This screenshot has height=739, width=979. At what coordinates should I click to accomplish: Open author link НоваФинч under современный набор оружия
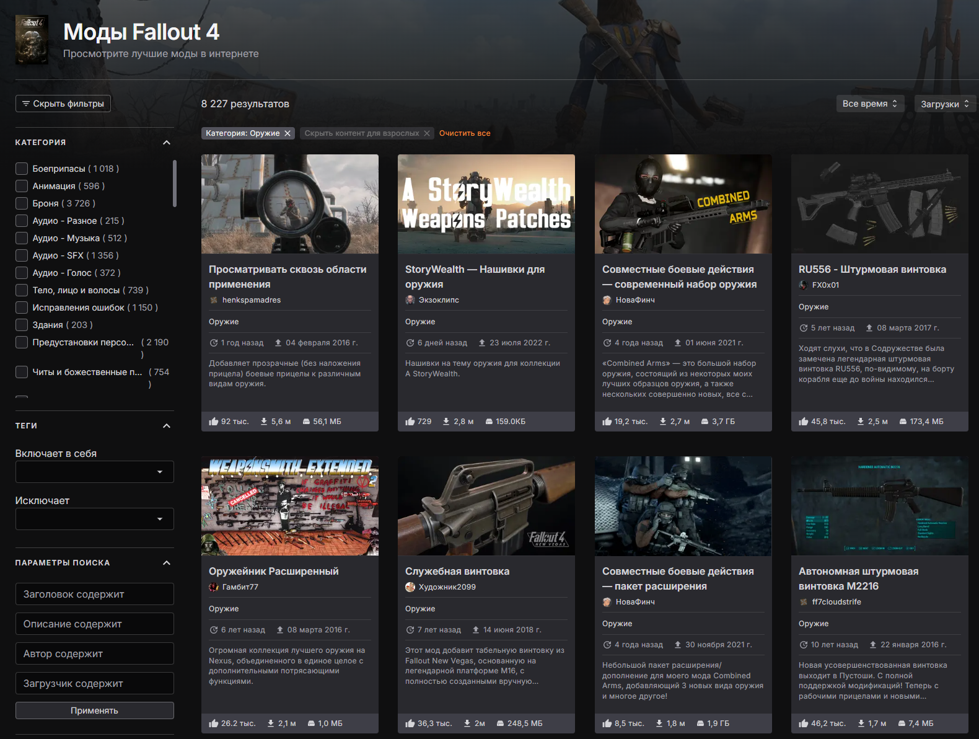(635, 300)
